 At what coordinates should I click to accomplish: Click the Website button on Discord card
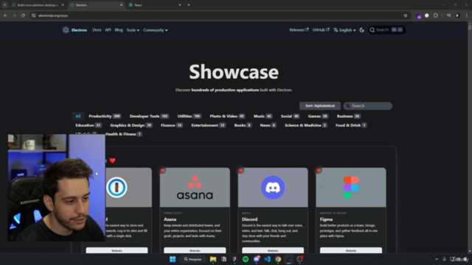[x=273, y=250]
